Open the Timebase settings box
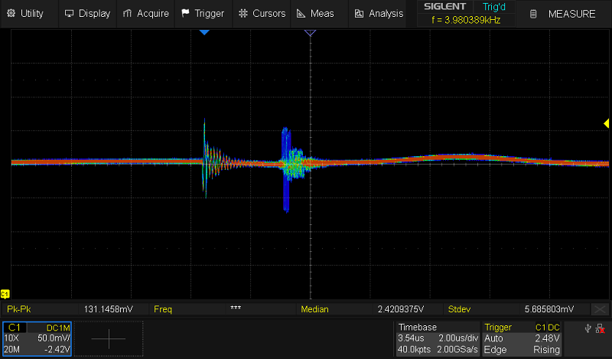The width and height of the screenshot is (612, 359). (x=436, y=338)
